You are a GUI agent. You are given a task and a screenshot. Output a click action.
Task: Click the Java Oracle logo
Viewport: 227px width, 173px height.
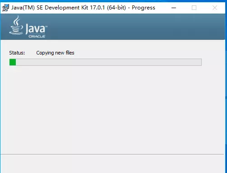(x=28, y=27)
